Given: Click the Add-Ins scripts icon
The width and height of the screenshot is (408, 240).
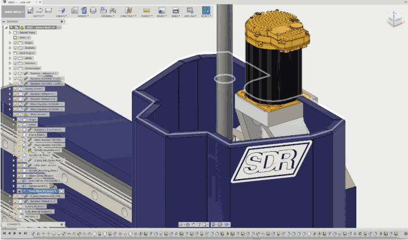Looking at the screenshot, I should tap(191, 10).
